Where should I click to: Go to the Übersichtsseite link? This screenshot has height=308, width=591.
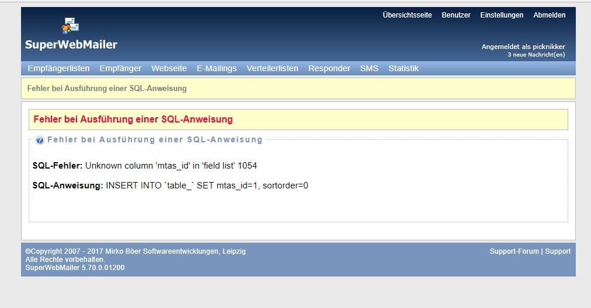tap(407, 15)
